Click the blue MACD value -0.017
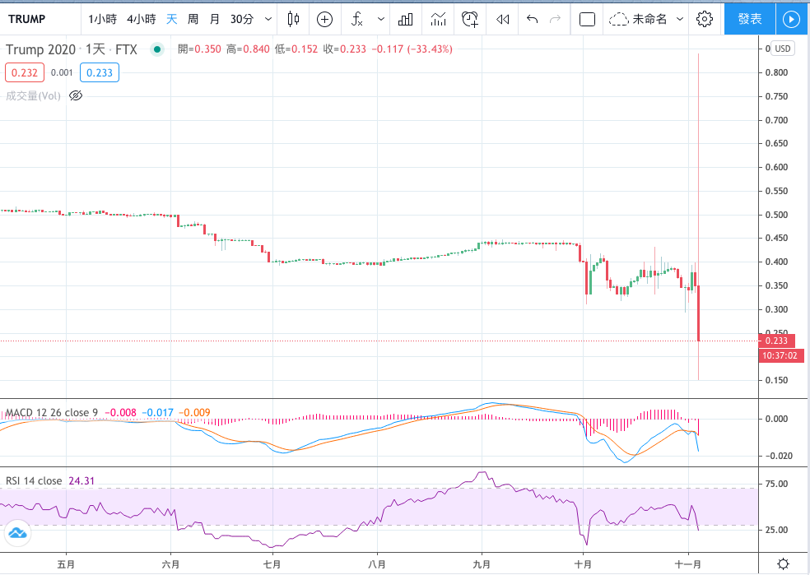This screenshot has width=810, height=575. pos(157,412)
